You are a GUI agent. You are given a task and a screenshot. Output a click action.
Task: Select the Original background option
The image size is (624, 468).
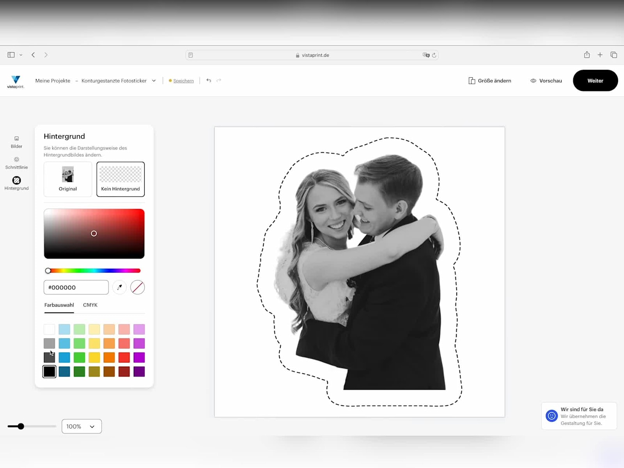[x=68, y=179]
